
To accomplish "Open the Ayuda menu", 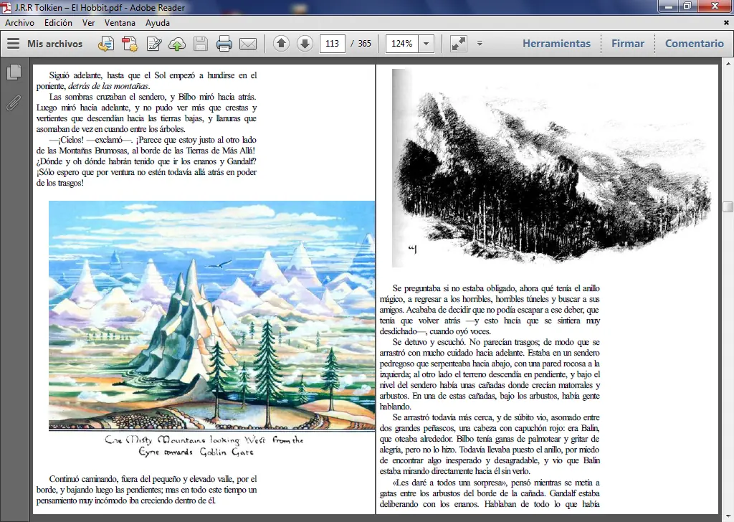I will 157,22.
